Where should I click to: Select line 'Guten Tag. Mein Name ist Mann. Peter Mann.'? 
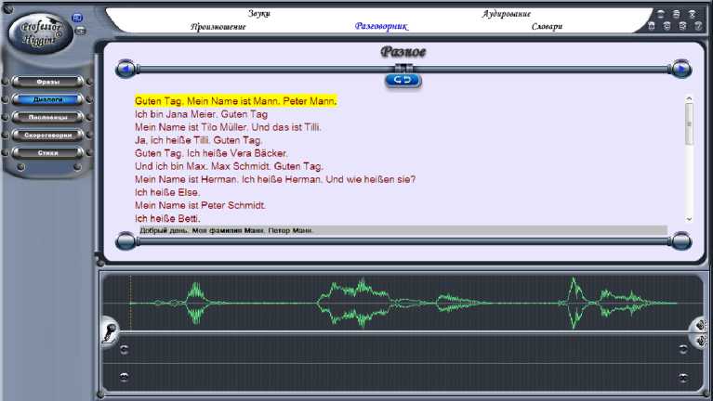coord(235,101)
